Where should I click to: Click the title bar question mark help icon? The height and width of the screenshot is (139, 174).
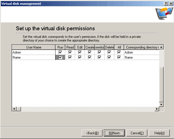pos(166,3)
